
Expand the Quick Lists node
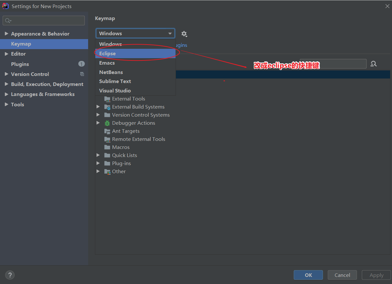(98, 155)
